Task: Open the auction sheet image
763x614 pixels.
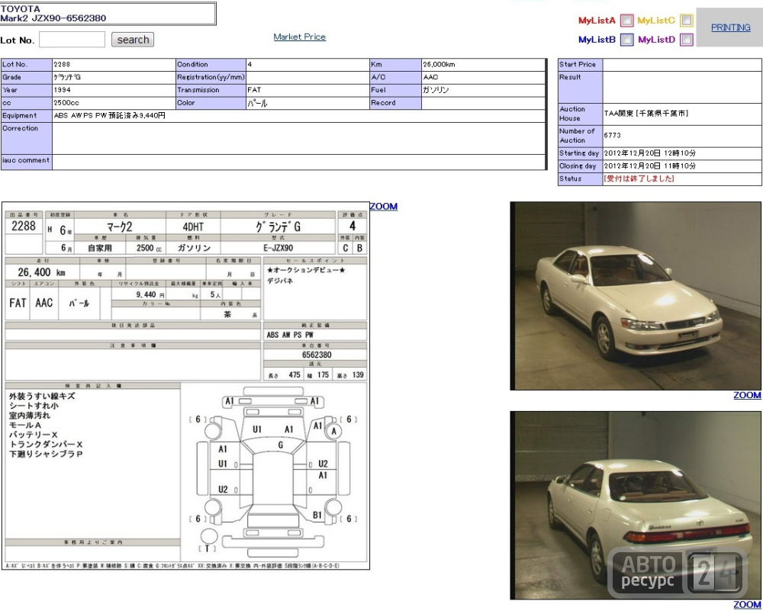Action: pyautogui.click(x=185, y=385)
